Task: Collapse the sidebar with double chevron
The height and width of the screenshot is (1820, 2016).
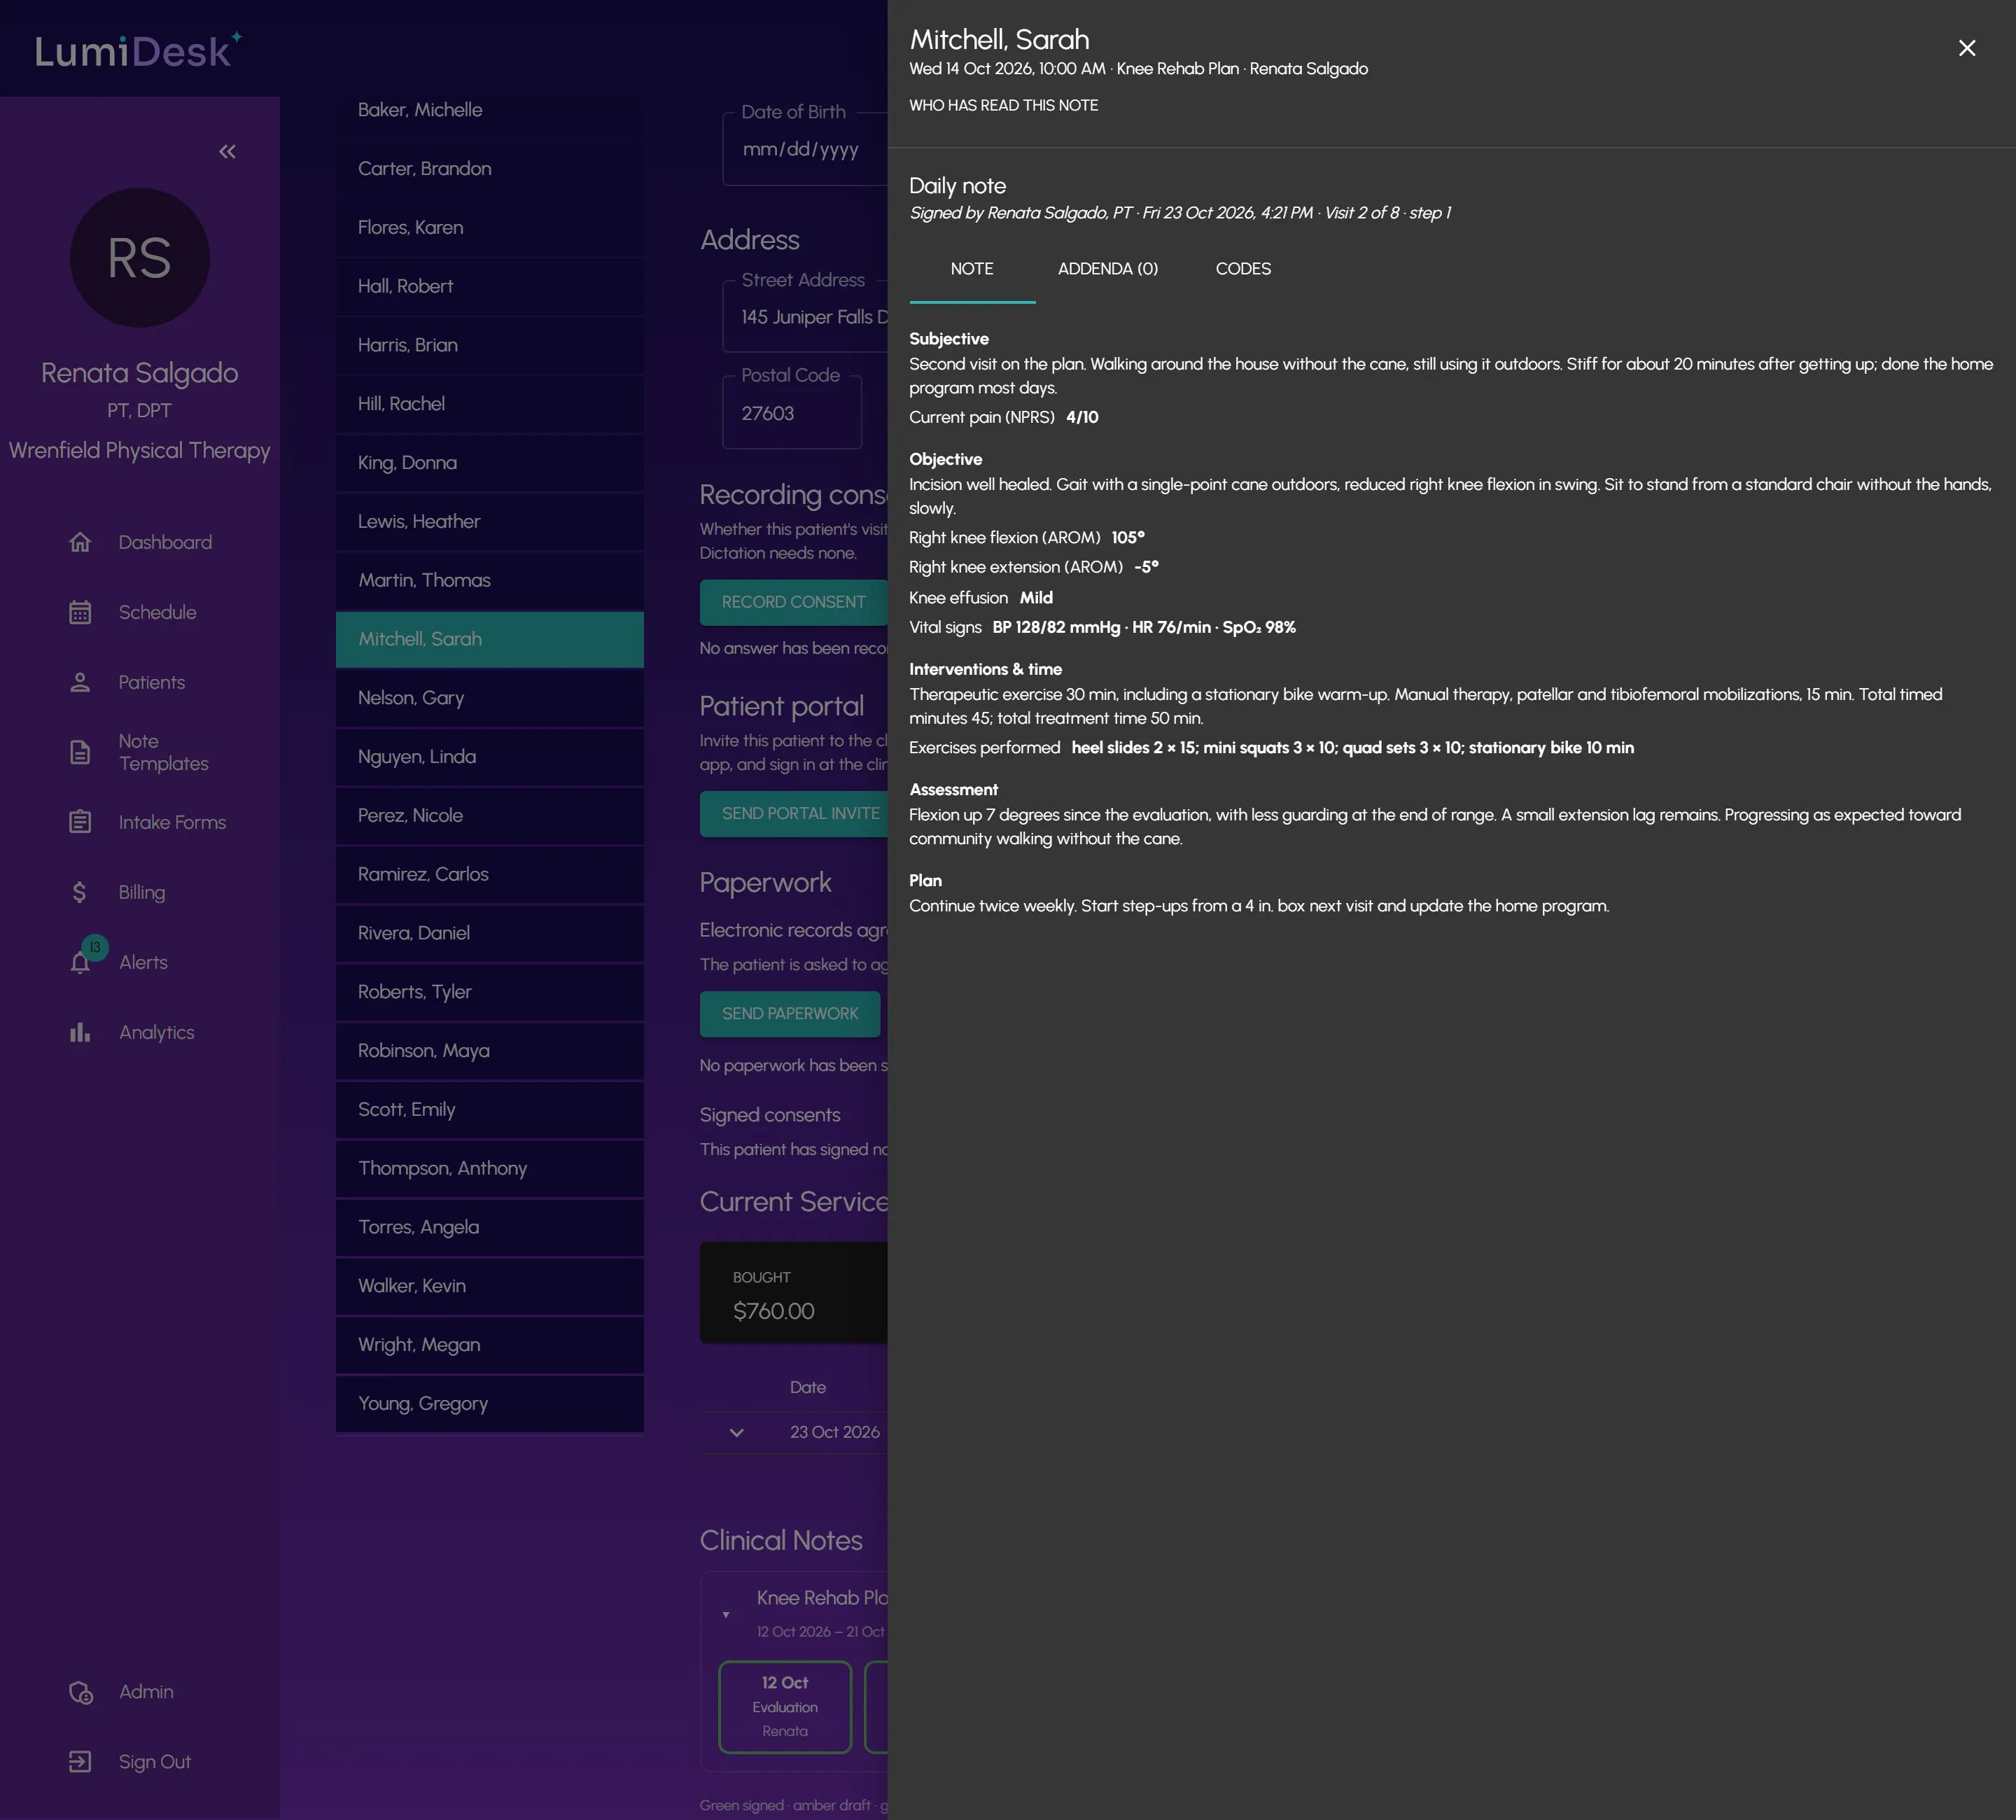Action: (227, 151)
